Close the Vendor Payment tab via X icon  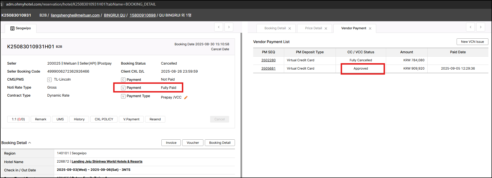(370, 28)
